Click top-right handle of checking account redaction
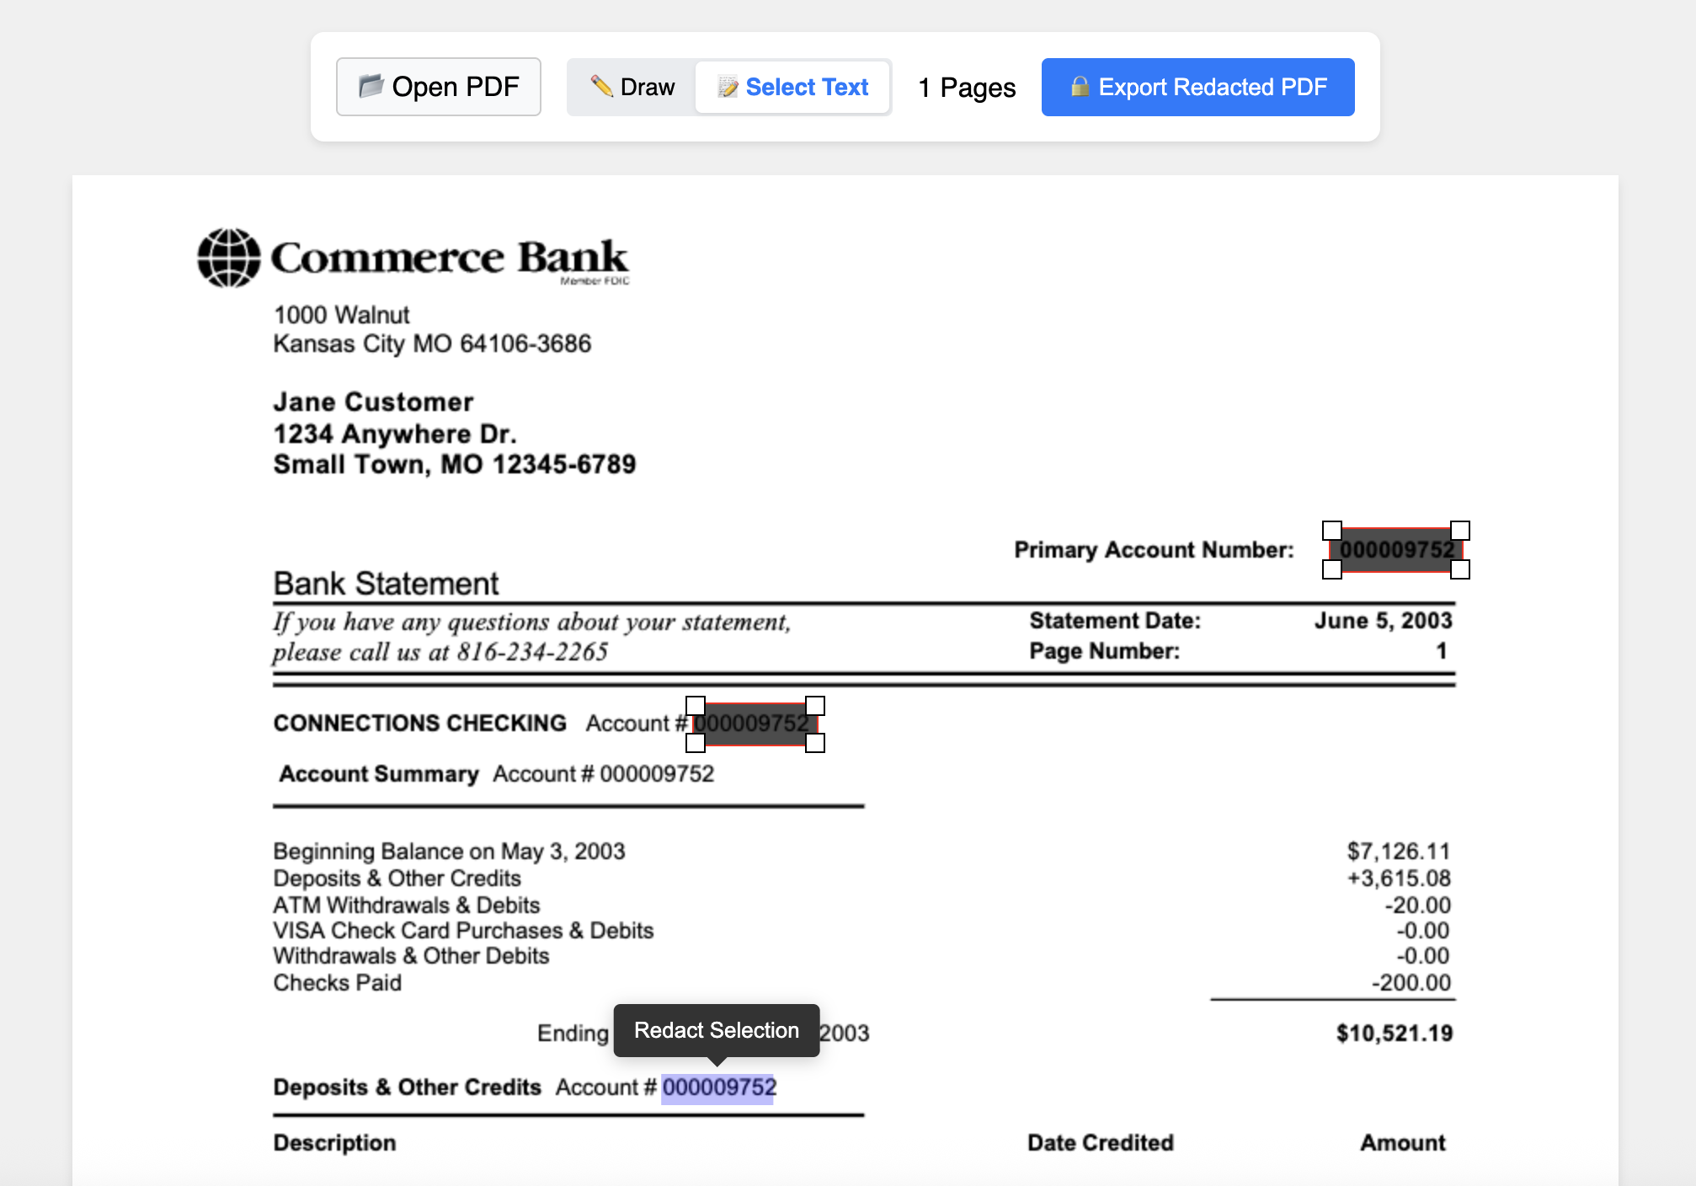This screenshot has height=1186, width=1696. [815, 704]
